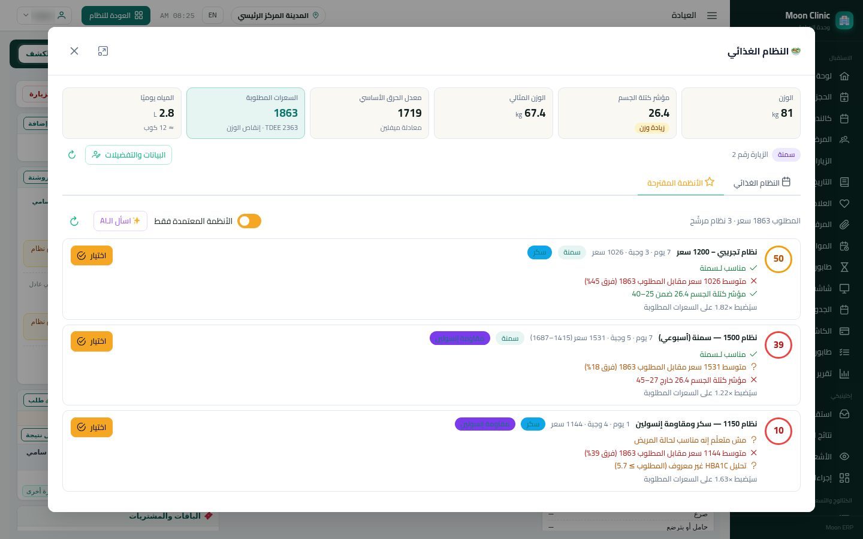Click the المياه يوميًا card
The image size is (863, 539).
[122, 113]
